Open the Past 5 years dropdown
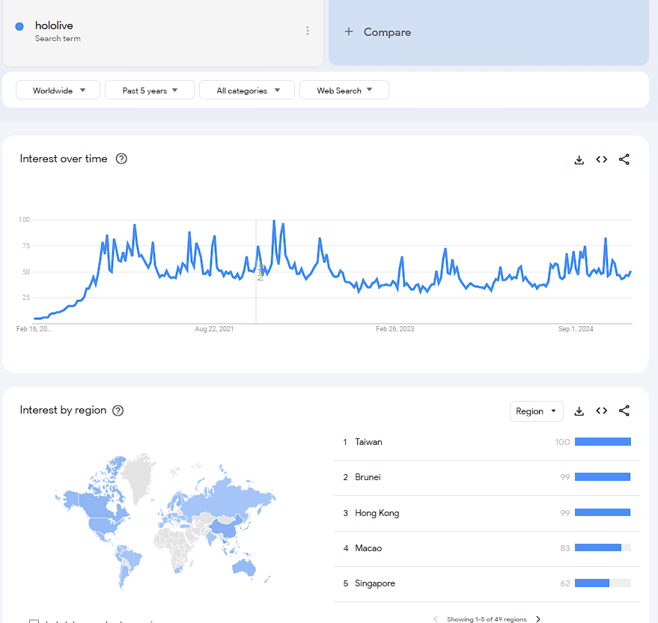This screenshot has width=658, height=623. coord(150,90)
